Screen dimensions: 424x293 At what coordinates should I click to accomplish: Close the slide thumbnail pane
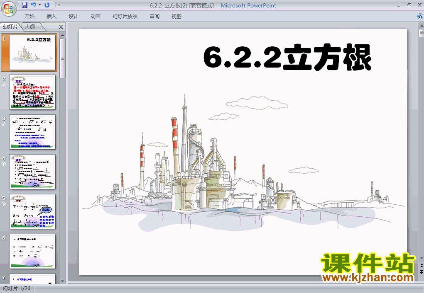(61, 27)
